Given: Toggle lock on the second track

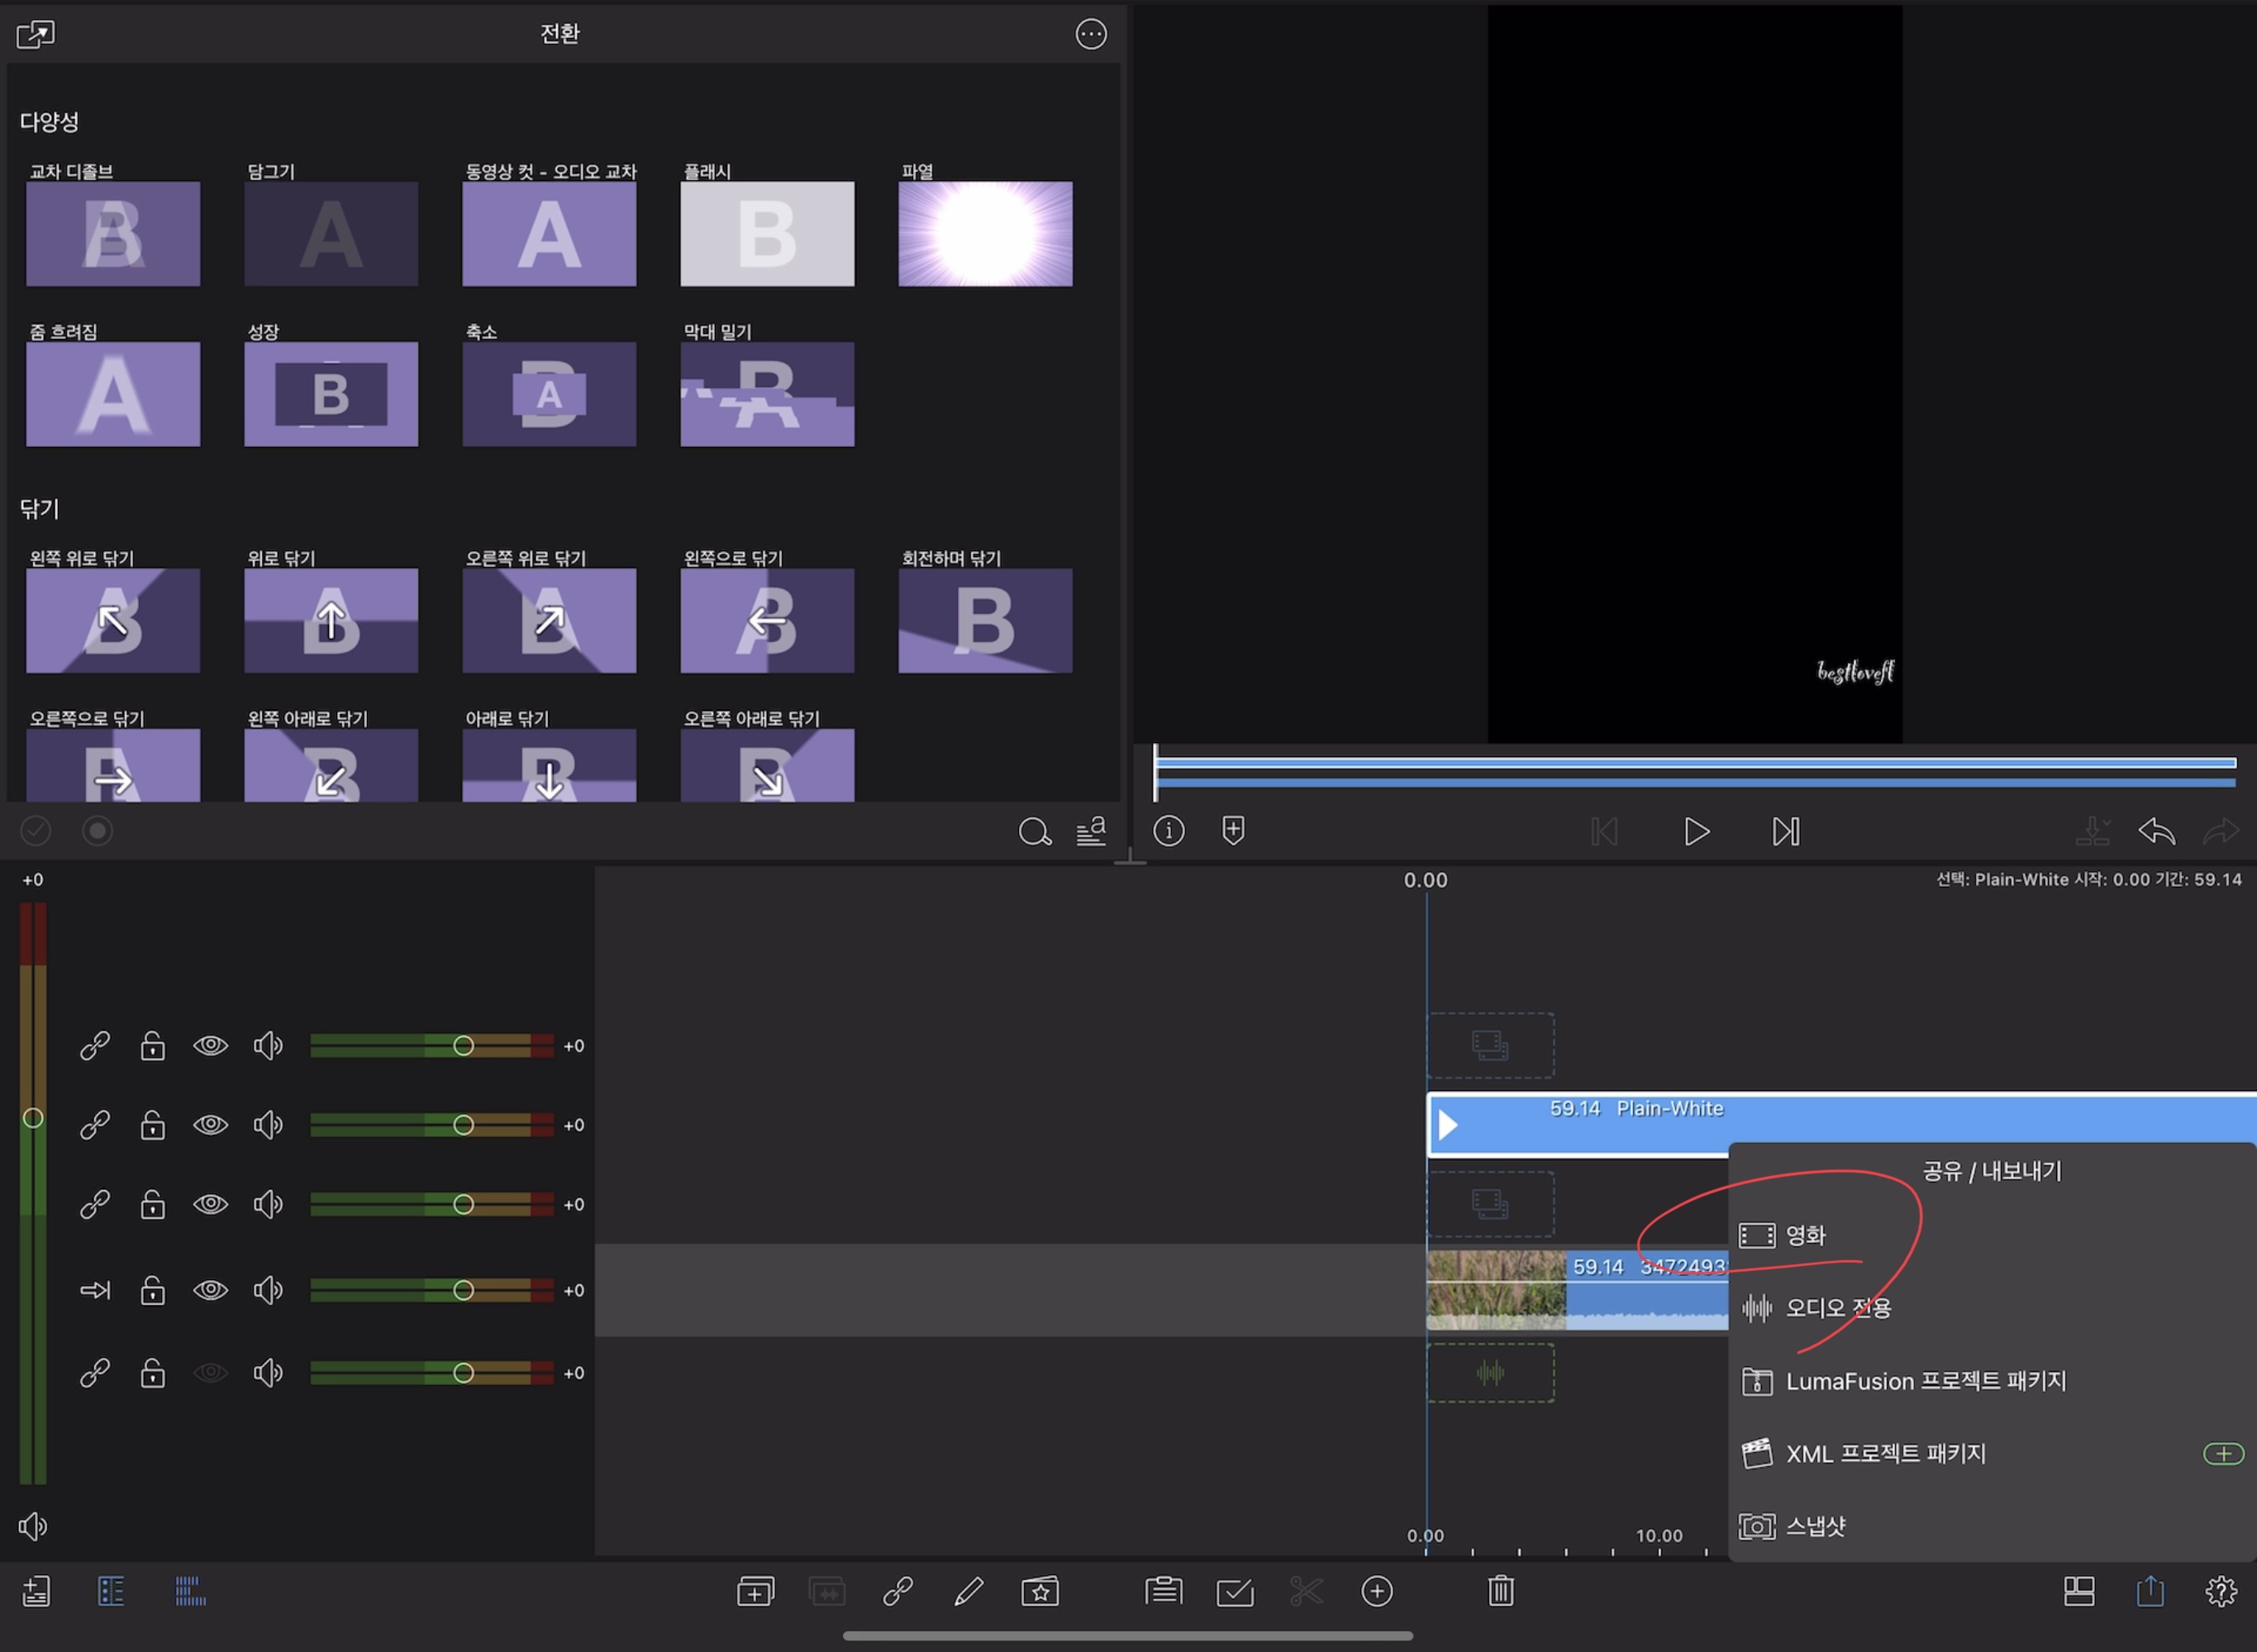Looking at the screenshot, I should tap(152, 1125).
